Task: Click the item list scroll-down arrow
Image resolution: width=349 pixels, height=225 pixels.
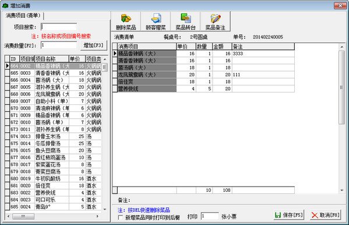Action: click(105, 209)
